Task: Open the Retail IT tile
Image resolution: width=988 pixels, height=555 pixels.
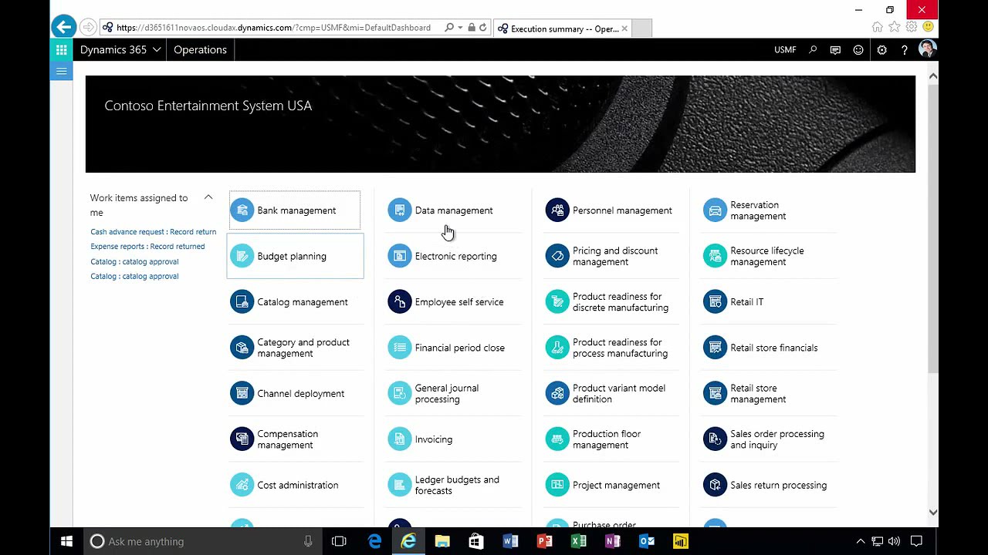Action: [x=769, y=302]
